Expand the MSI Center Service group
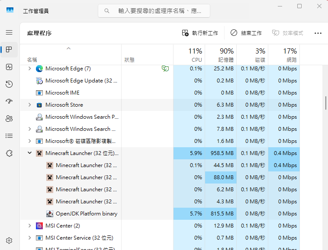 (x=30, y=237)
